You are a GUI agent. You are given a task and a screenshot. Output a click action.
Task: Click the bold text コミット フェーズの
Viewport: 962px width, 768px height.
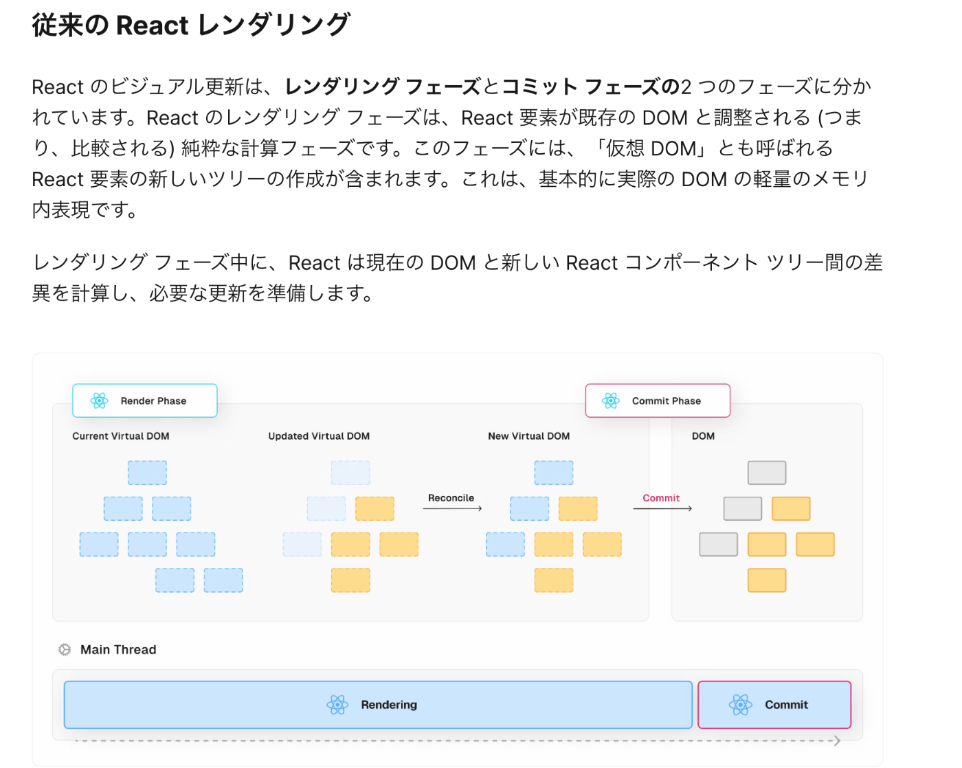point(591,87)
